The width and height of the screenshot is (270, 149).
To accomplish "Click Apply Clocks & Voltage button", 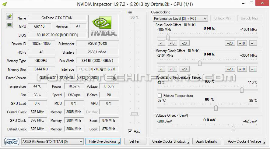I will pyautogui.click(x=244, y=141).
